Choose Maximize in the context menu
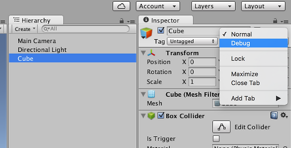 pos(253,74)
